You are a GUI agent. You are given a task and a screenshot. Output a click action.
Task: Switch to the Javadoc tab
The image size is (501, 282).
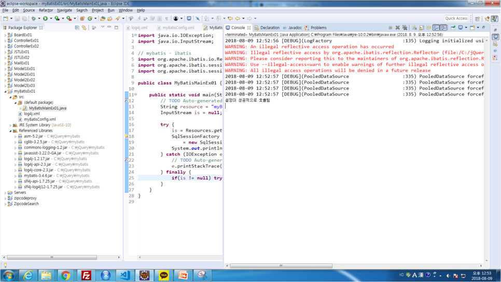293,28
